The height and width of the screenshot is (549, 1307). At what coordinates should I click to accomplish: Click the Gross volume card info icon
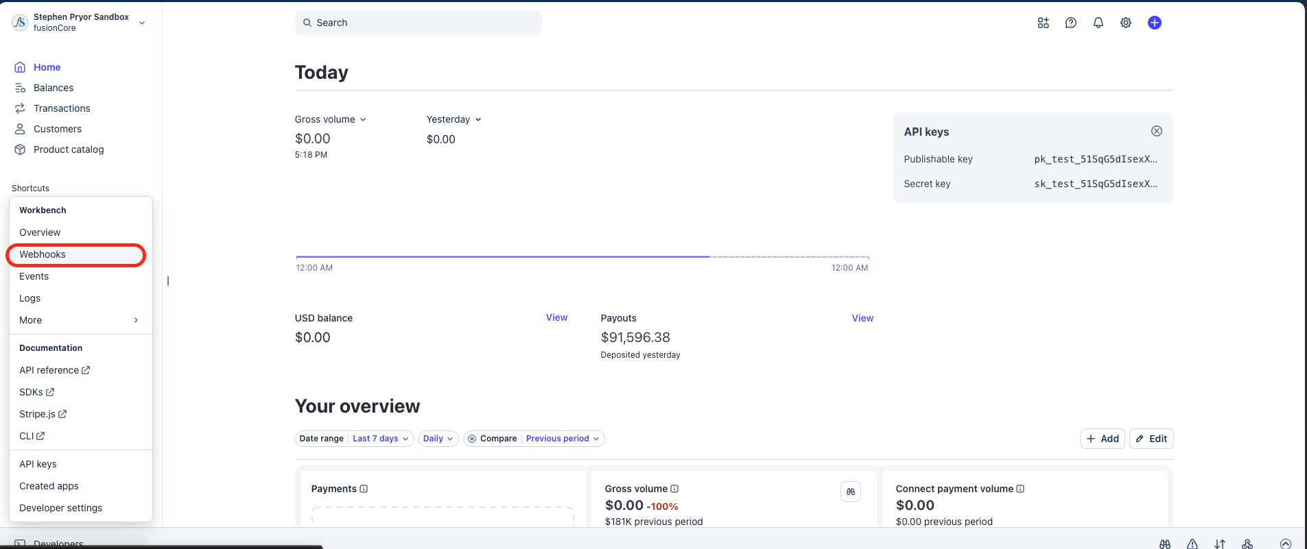[x=674, y=489]
